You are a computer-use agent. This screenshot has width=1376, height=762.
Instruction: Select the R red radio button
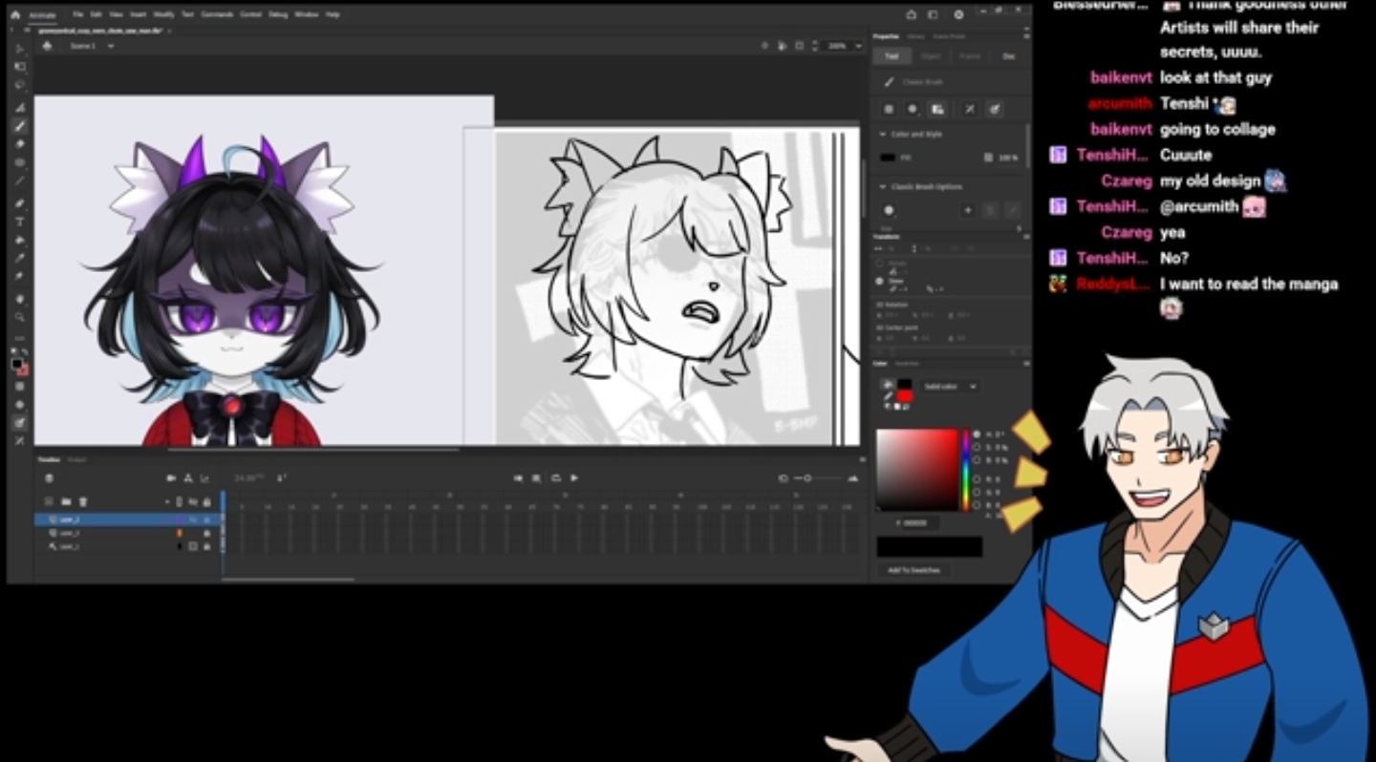(977, 479)
